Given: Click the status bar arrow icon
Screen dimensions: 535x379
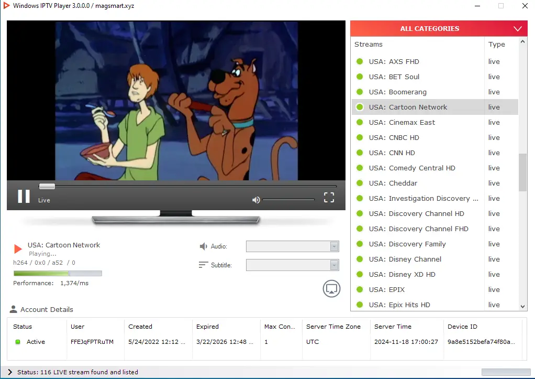Looking at the screenshot, I should click(10, 372).
